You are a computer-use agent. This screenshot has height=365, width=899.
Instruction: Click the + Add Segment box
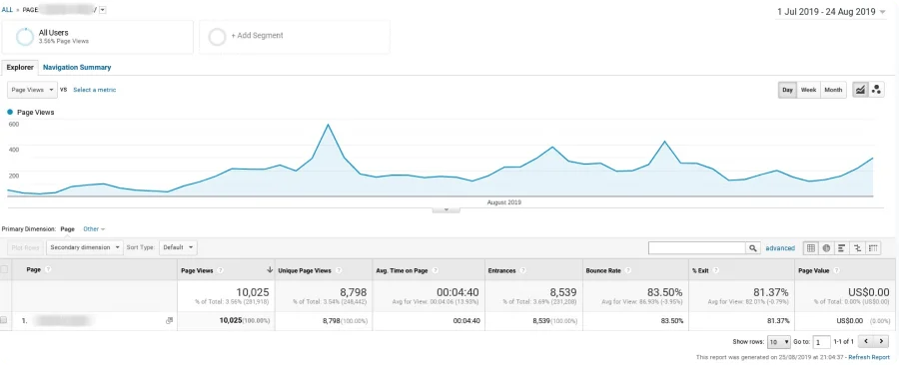[x=295, y=37]
